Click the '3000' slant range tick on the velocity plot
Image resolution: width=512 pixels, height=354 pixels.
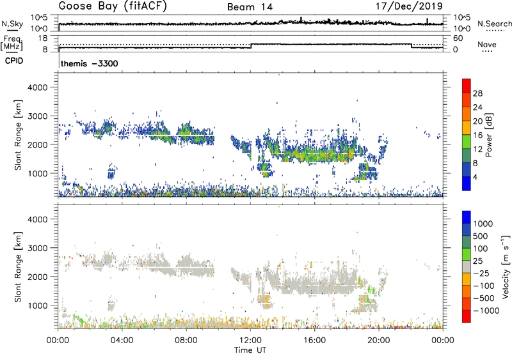[x=37, y=248]
